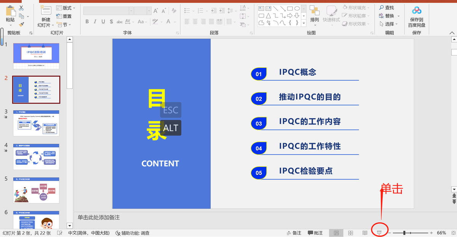Open the 选择 select dropdown
457x237 pixels.
tap(389, 24)
